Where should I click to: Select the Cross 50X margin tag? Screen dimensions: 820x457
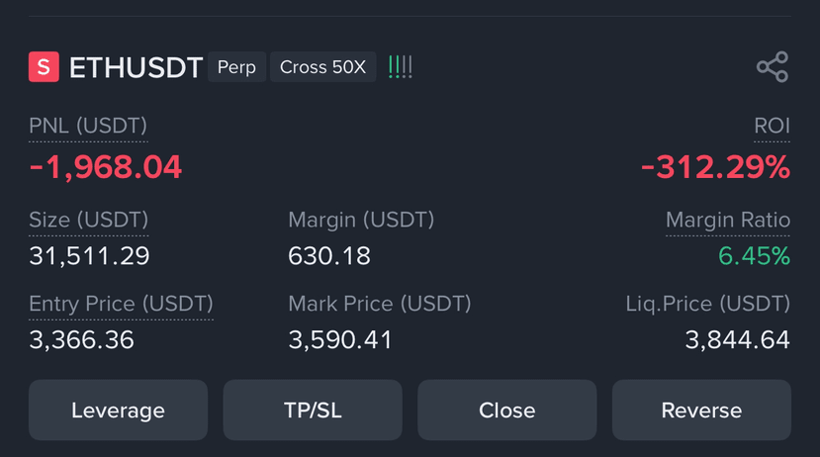(x=323, y=67)
